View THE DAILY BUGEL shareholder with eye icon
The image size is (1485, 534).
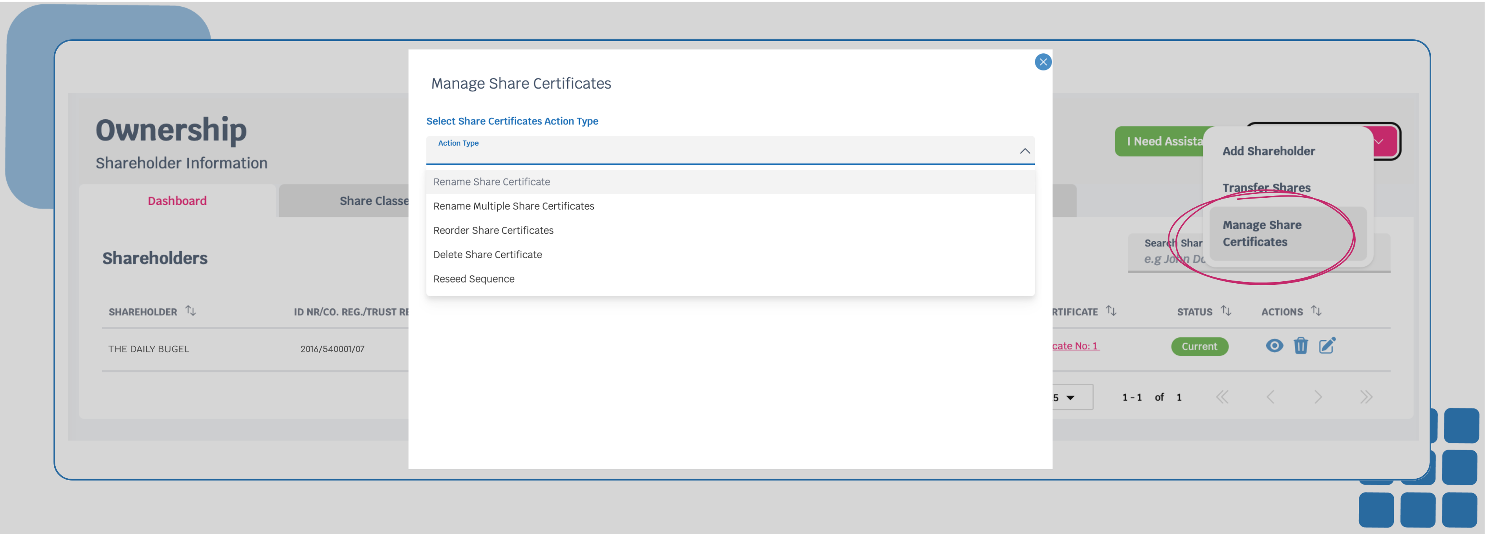[1274, 346]
